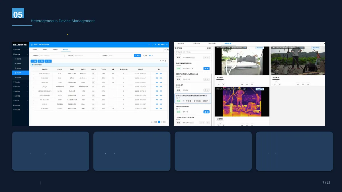The image size is (342, 192).
Task: Click refresh icon above device table toolbar
Action: (160, 61)
